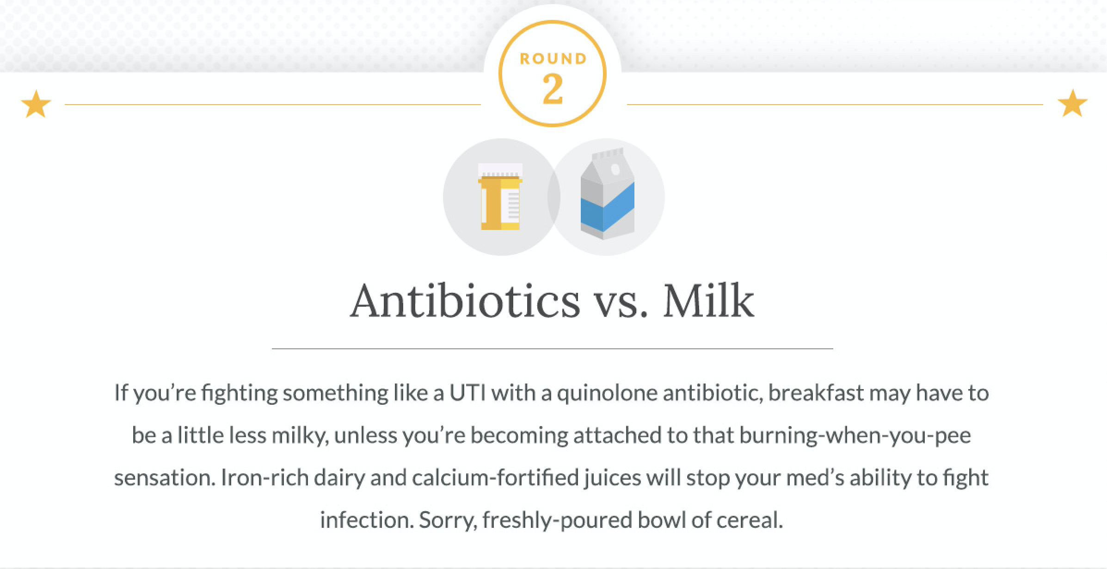Click the word Antibiotics in the heading

click(x=465, y=302)
